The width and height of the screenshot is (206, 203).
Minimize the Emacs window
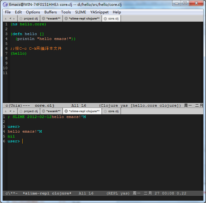pos(177,3)
